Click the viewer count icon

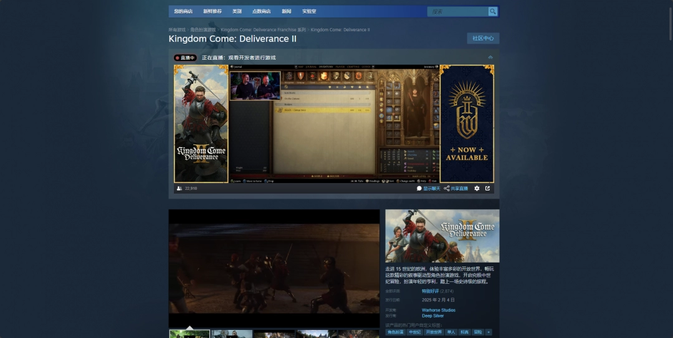[179, 188]
